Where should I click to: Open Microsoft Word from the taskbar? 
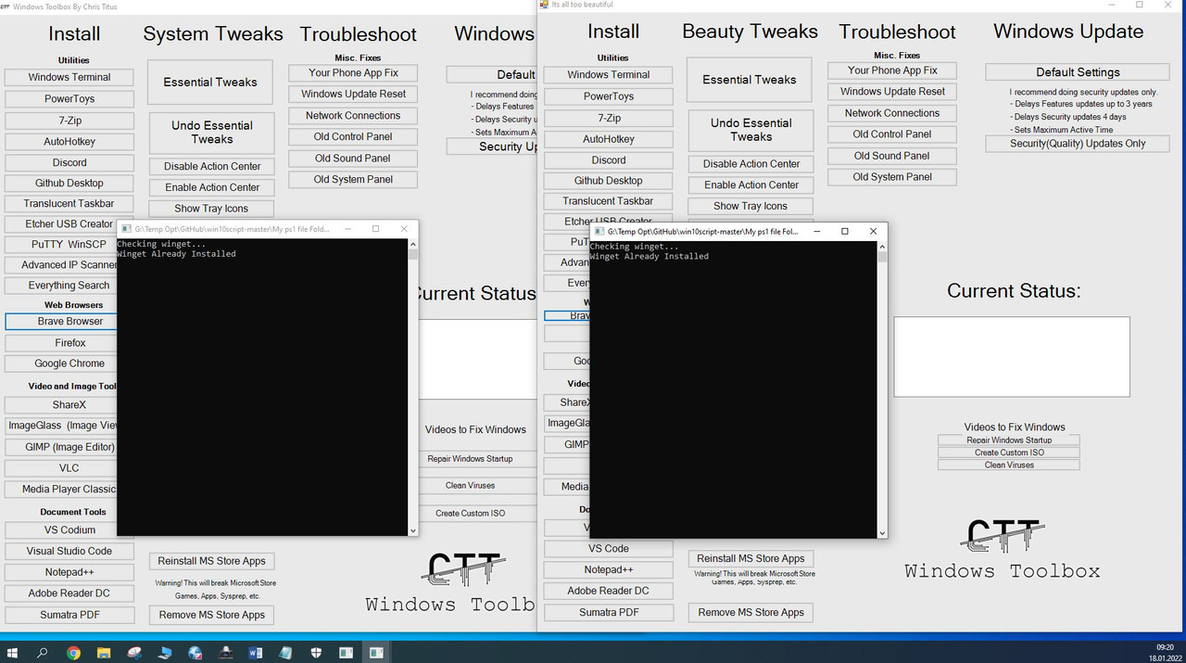[256, 653]
